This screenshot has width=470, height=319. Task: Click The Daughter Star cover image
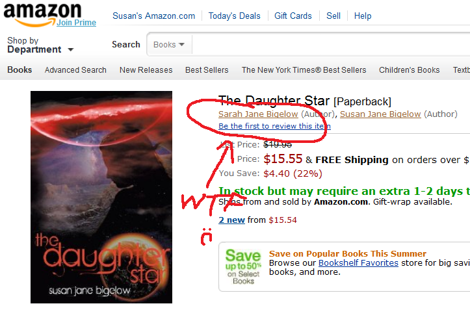(x=101, y=197)
